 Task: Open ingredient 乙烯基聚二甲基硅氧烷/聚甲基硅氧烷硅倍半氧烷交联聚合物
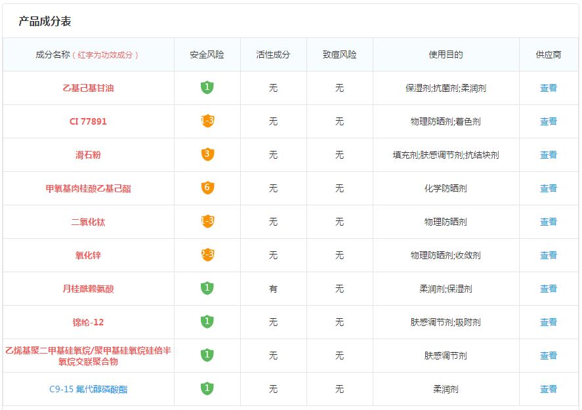pos(88,356)
